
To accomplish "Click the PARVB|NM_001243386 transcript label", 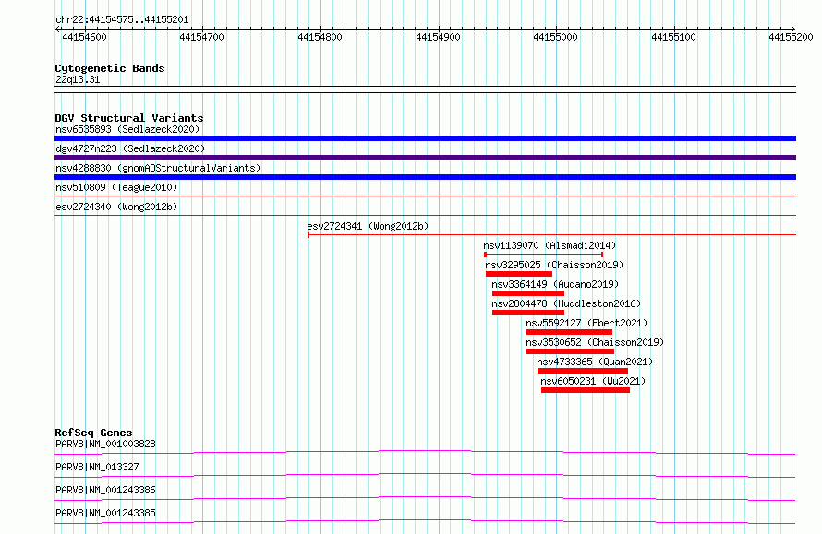I will [x=105, y=490].
